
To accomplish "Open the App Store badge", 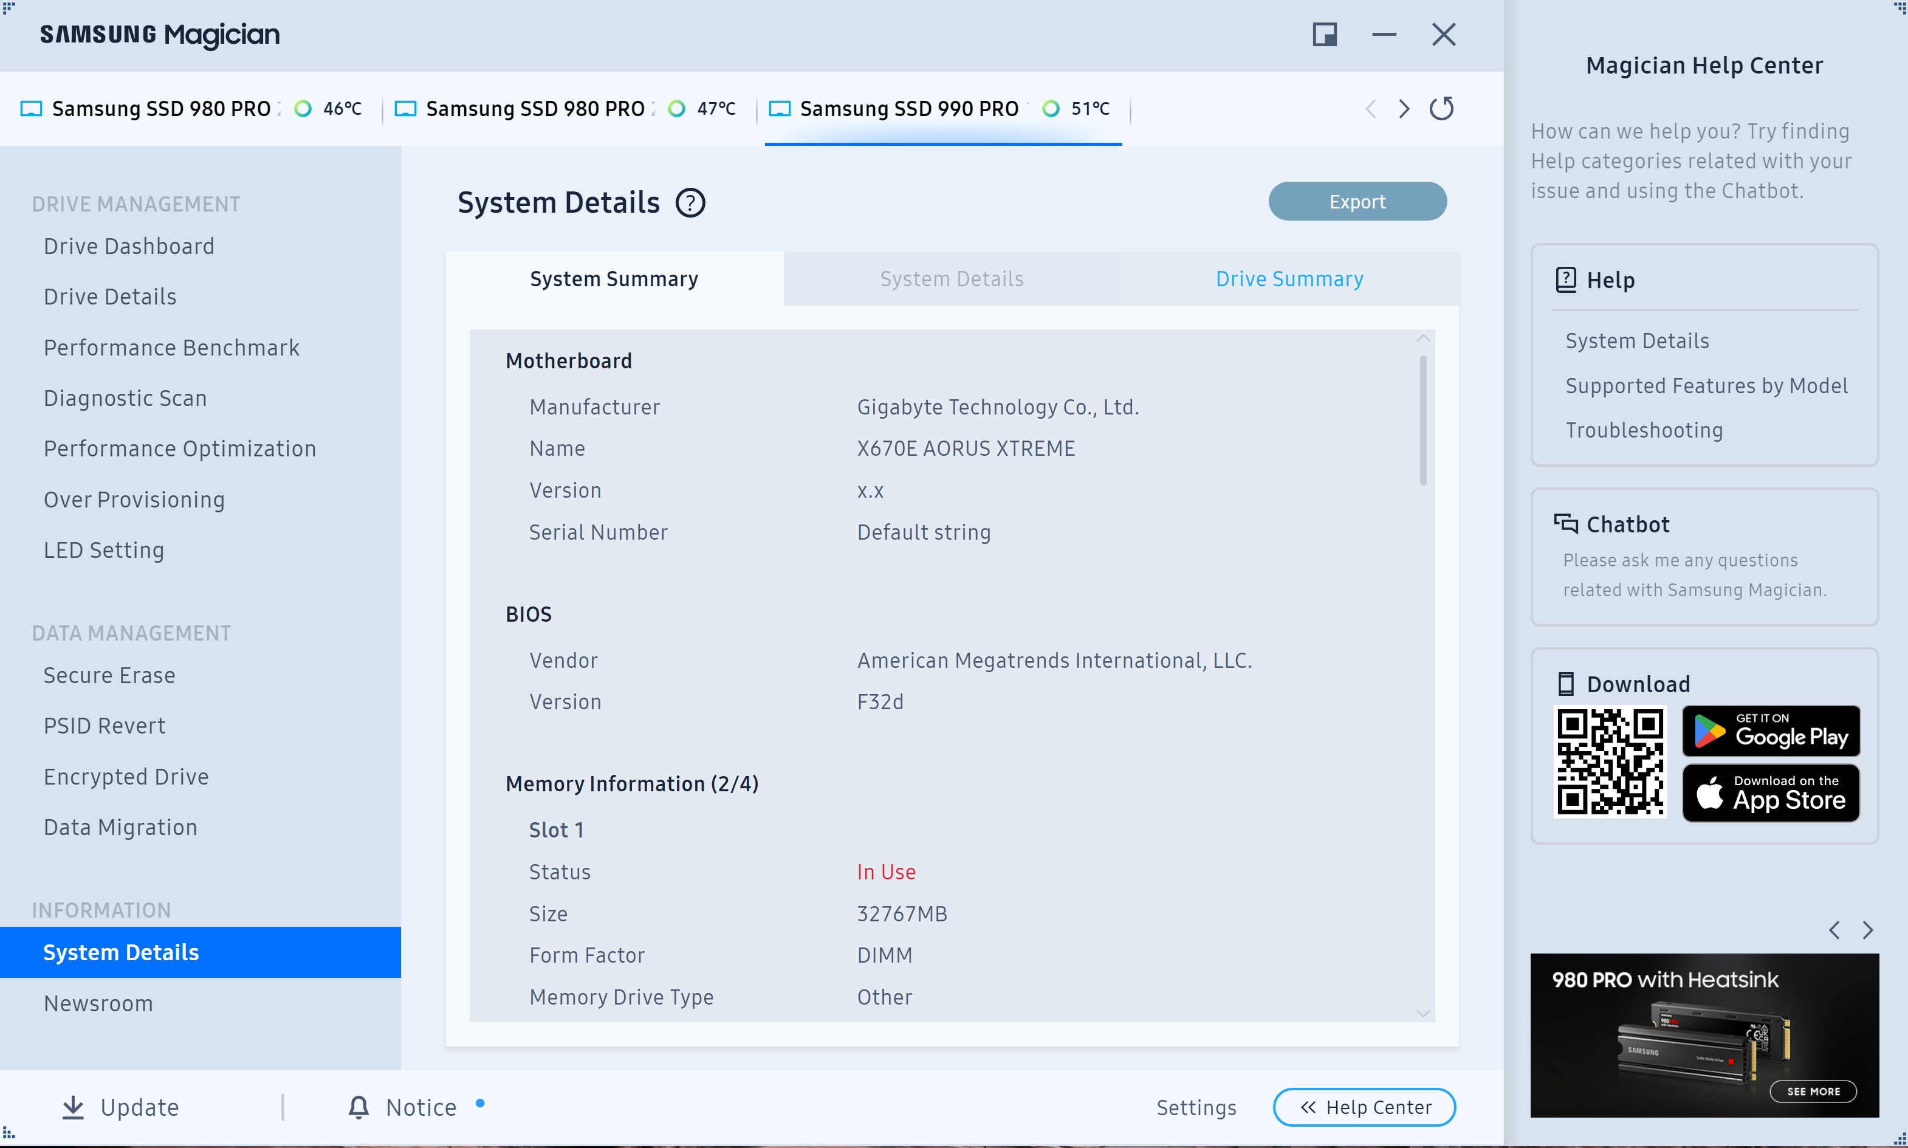I will (1770, 793).
